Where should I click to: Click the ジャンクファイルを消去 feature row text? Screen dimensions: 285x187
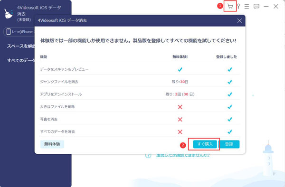pos(59,82)
